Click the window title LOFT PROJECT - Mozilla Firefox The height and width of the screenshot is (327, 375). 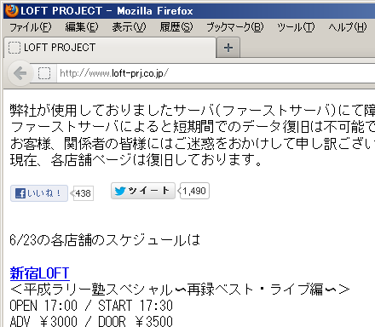tap(107, 11)
